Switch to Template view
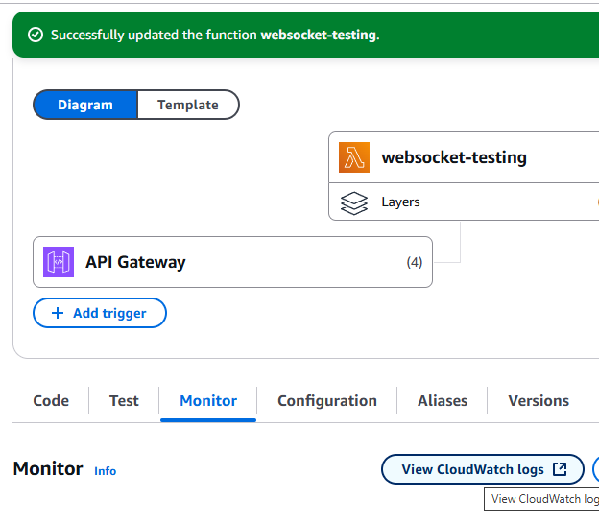The height and width of the screenshot is (524, 599). [188, 105]
